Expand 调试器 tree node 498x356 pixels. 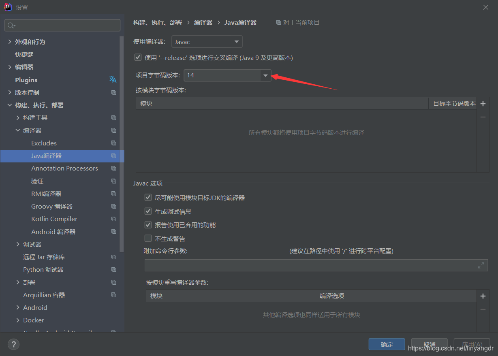click(x=18, y=244)
